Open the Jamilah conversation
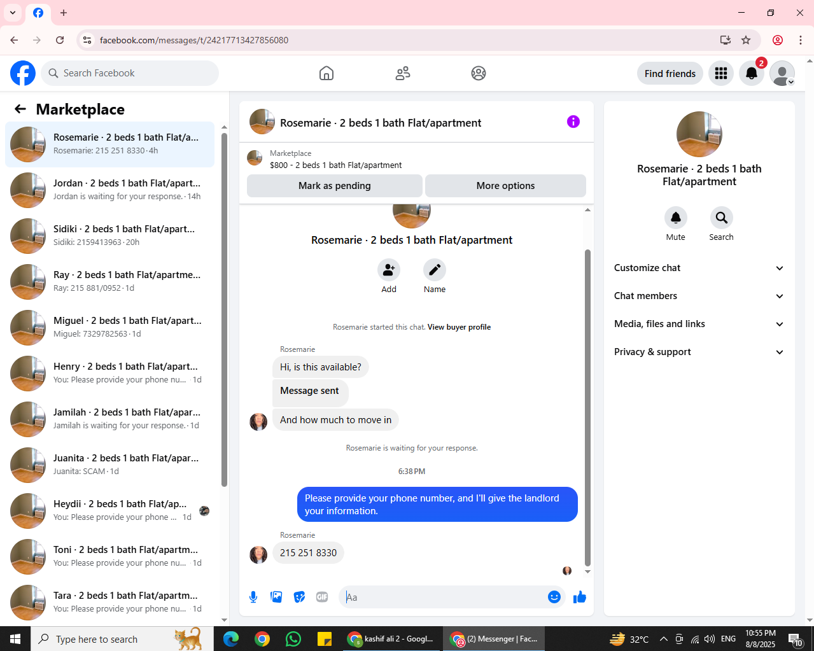The width and height of the screenshot is (814, 651). click(x=110, y=419)
